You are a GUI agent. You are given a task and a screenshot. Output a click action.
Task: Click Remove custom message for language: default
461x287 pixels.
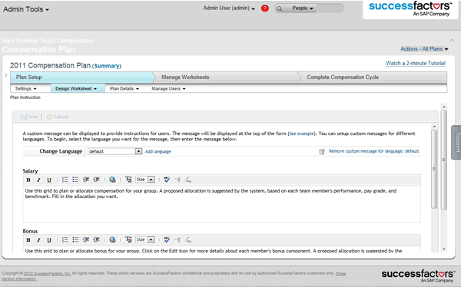374,151
